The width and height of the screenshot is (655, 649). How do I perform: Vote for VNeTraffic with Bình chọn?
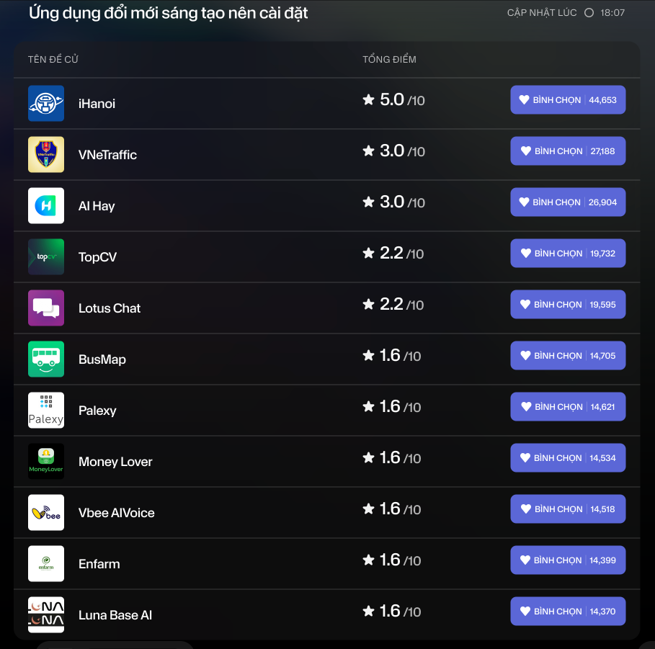pyautogui.click(x=568, y=151)
